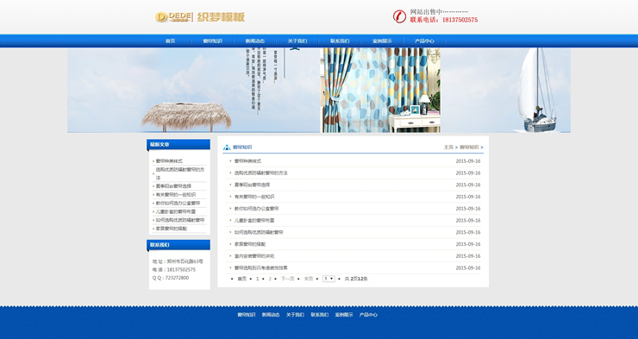Click the triangle icon beside 窗帘知识 heading
The image size is (638, 339).
pos(227,148)
